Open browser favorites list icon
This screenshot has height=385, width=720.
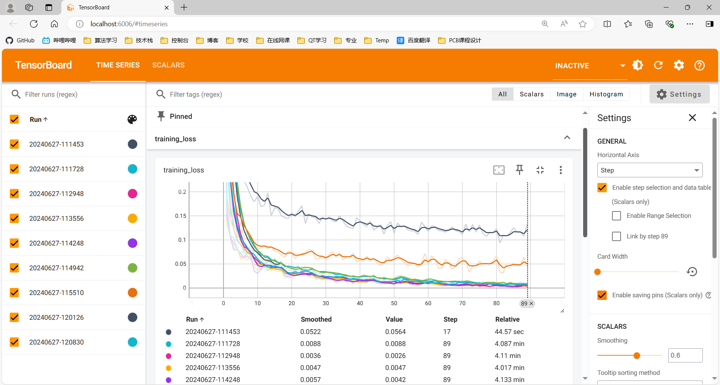click(x=628, y=24)
